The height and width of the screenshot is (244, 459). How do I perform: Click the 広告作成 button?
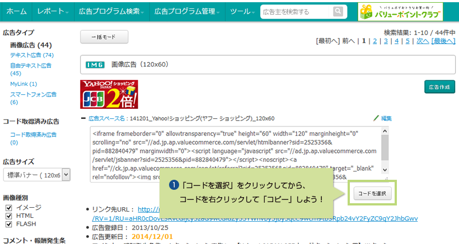coord(439,87)
